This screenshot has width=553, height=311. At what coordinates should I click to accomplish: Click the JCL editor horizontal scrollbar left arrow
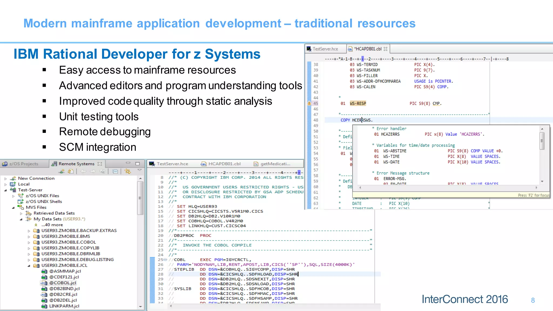(171, 306)
